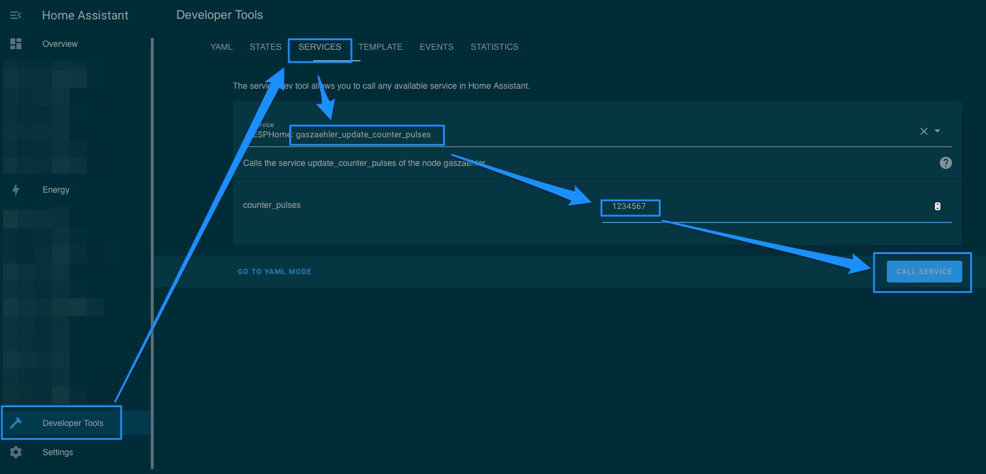This screenshot has width=986, height=474.
Task: Open the service help question mark
Action: pyautogui.click(x=946, y=163)
